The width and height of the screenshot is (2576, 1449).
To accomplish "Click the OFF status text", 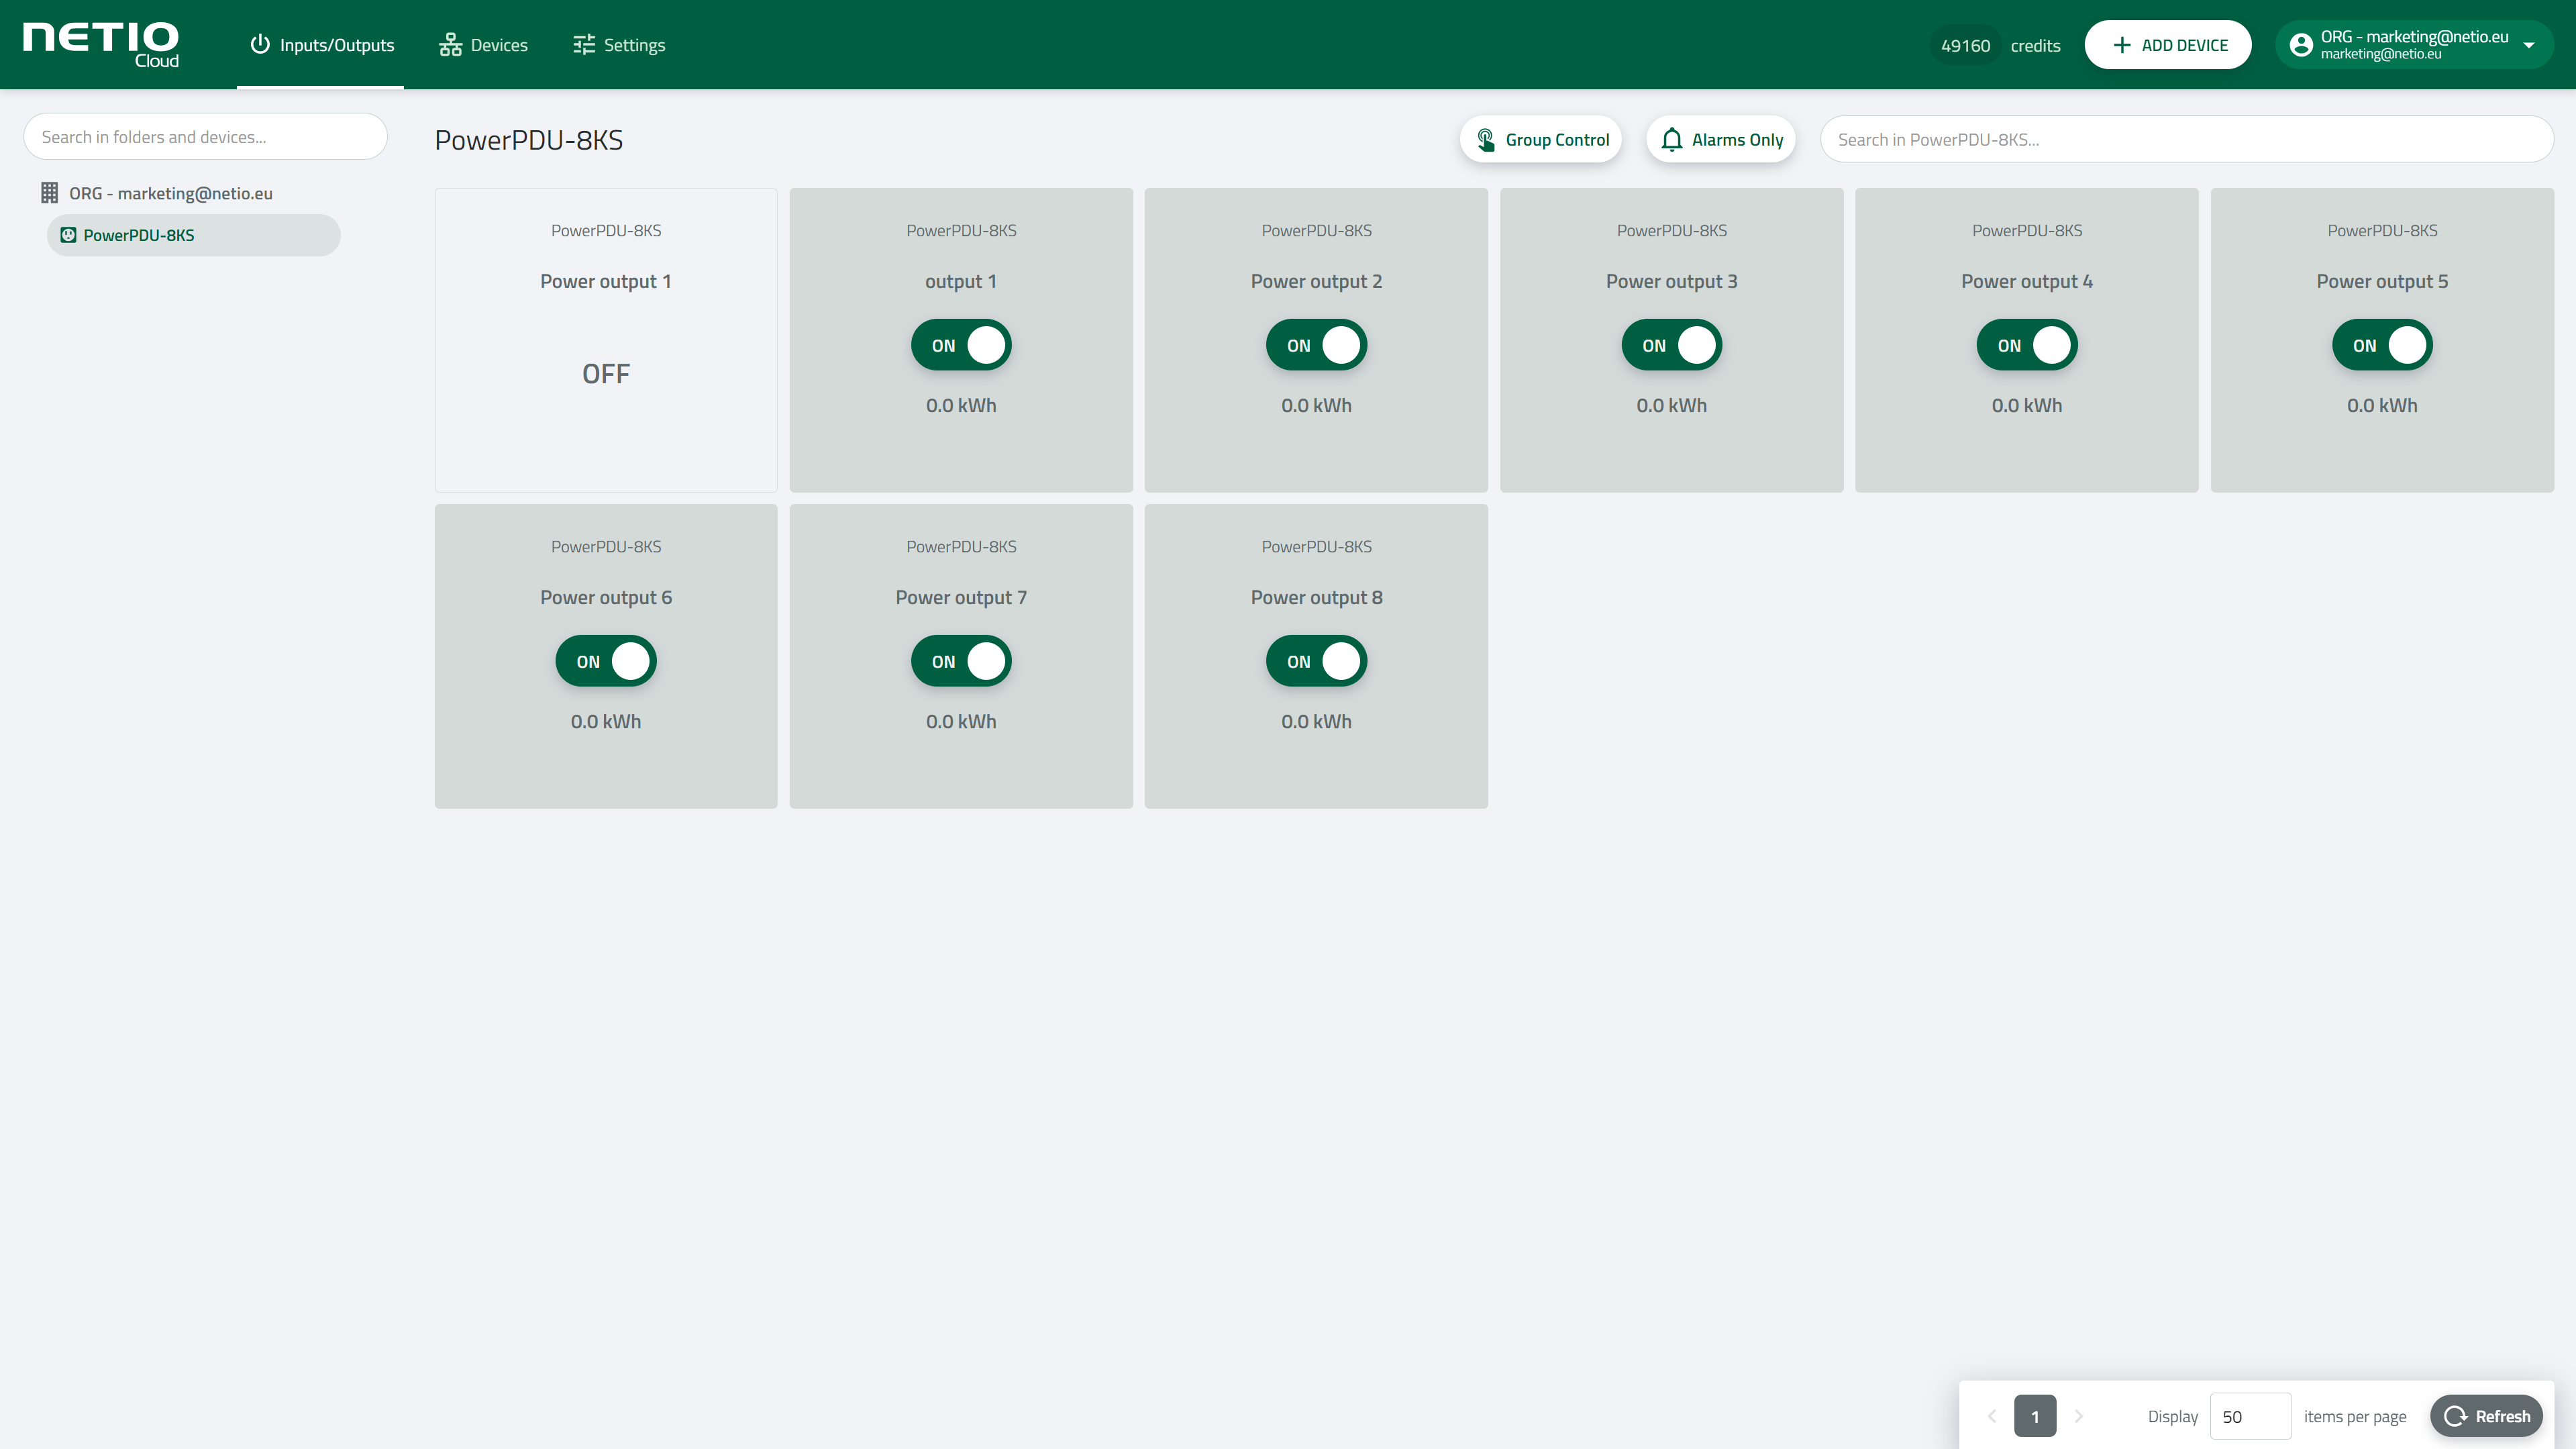I will (606, 374).
